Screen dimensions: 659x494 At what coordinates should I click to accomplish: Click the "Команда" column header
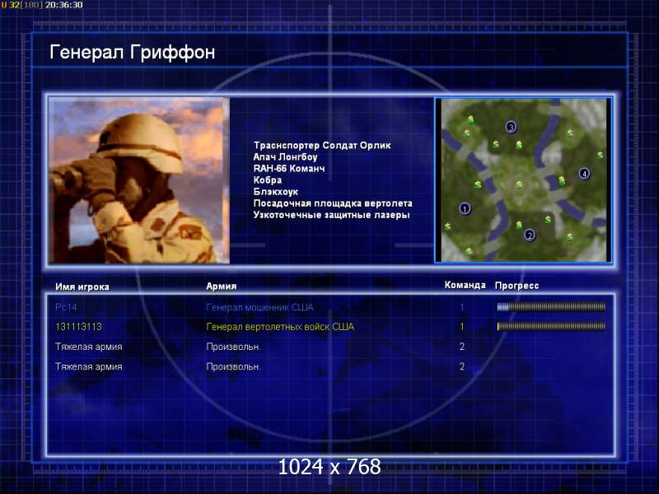click(465, 285)
